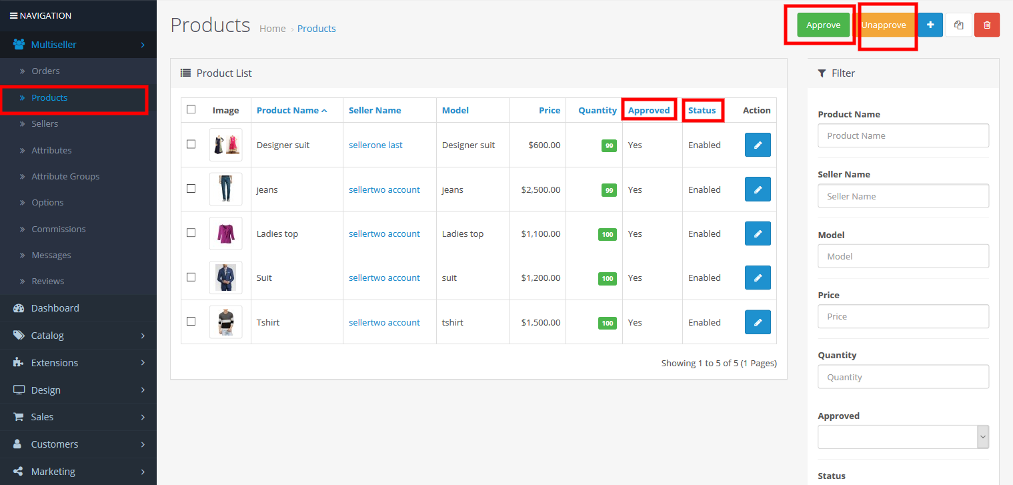This screenshot has height=485, width=1013.
Task: Click the Marketing share icon
Action: [x=19, y=472]
